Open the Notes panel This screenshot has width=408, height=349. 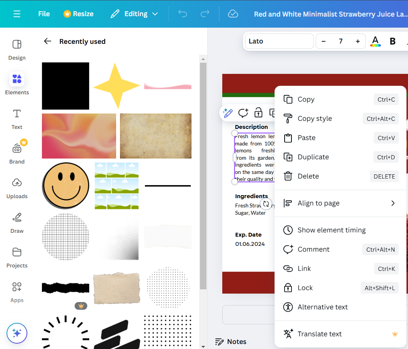[231, 341]
